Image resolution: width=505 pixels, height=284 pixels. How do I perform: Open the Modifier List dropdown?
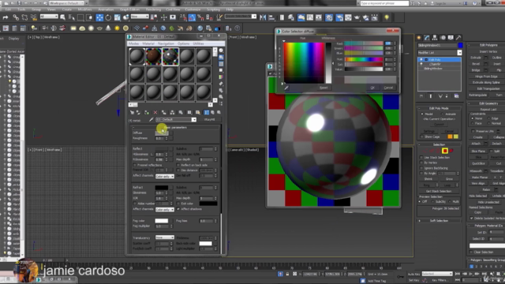(x=459, y=53)
